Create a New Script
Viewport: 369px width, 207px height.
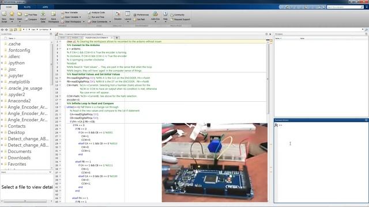pyautogui.click(x=4, y=17)
